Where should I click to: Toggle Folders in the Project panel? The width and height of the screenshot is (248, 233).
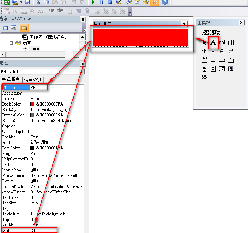click(24, 28)
